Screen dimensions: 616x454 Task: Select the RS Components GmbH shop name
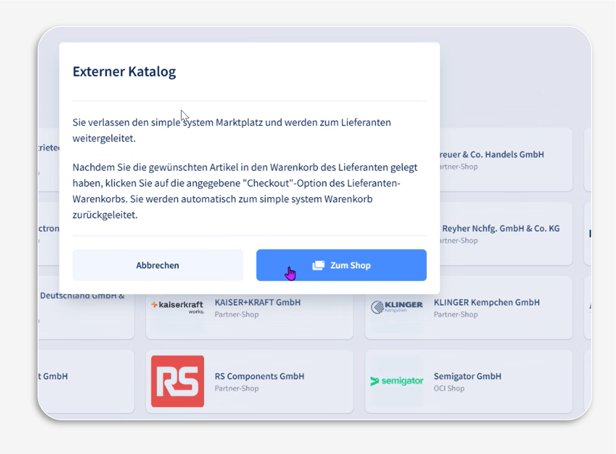(x=259, y=376)
